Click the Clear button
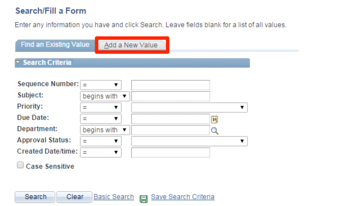The image size is (361, 206). [74, 197]
